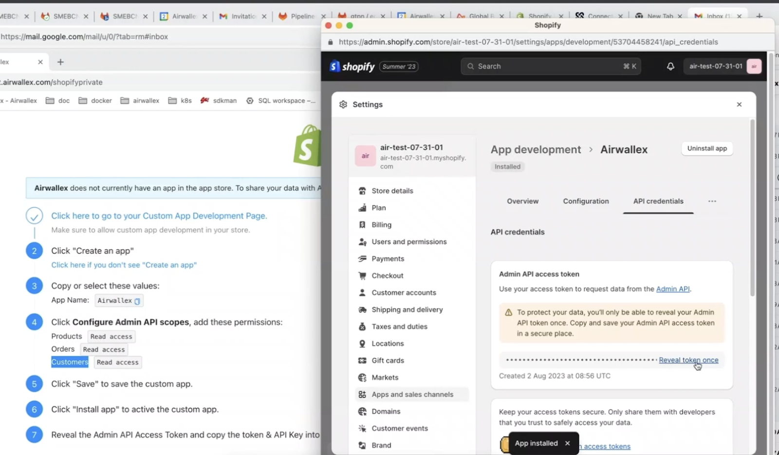Switch to the Configuration tab
Viewport: 779px width, 455px height.
tap(586, 201)
